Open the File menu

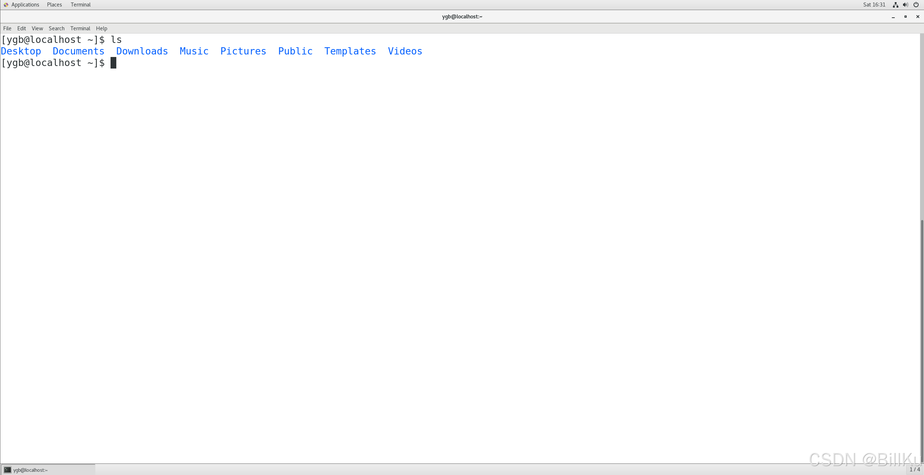coord(7,28)
